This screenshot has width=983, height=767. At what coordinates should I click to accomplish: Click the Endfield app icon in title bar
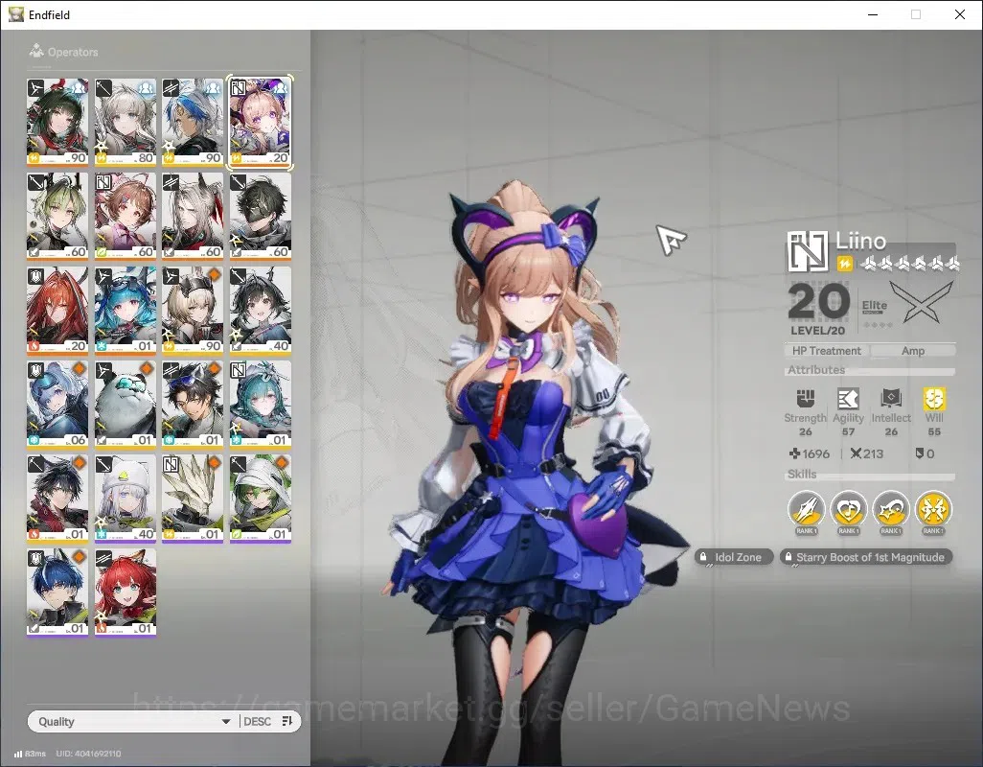(15, 14)
